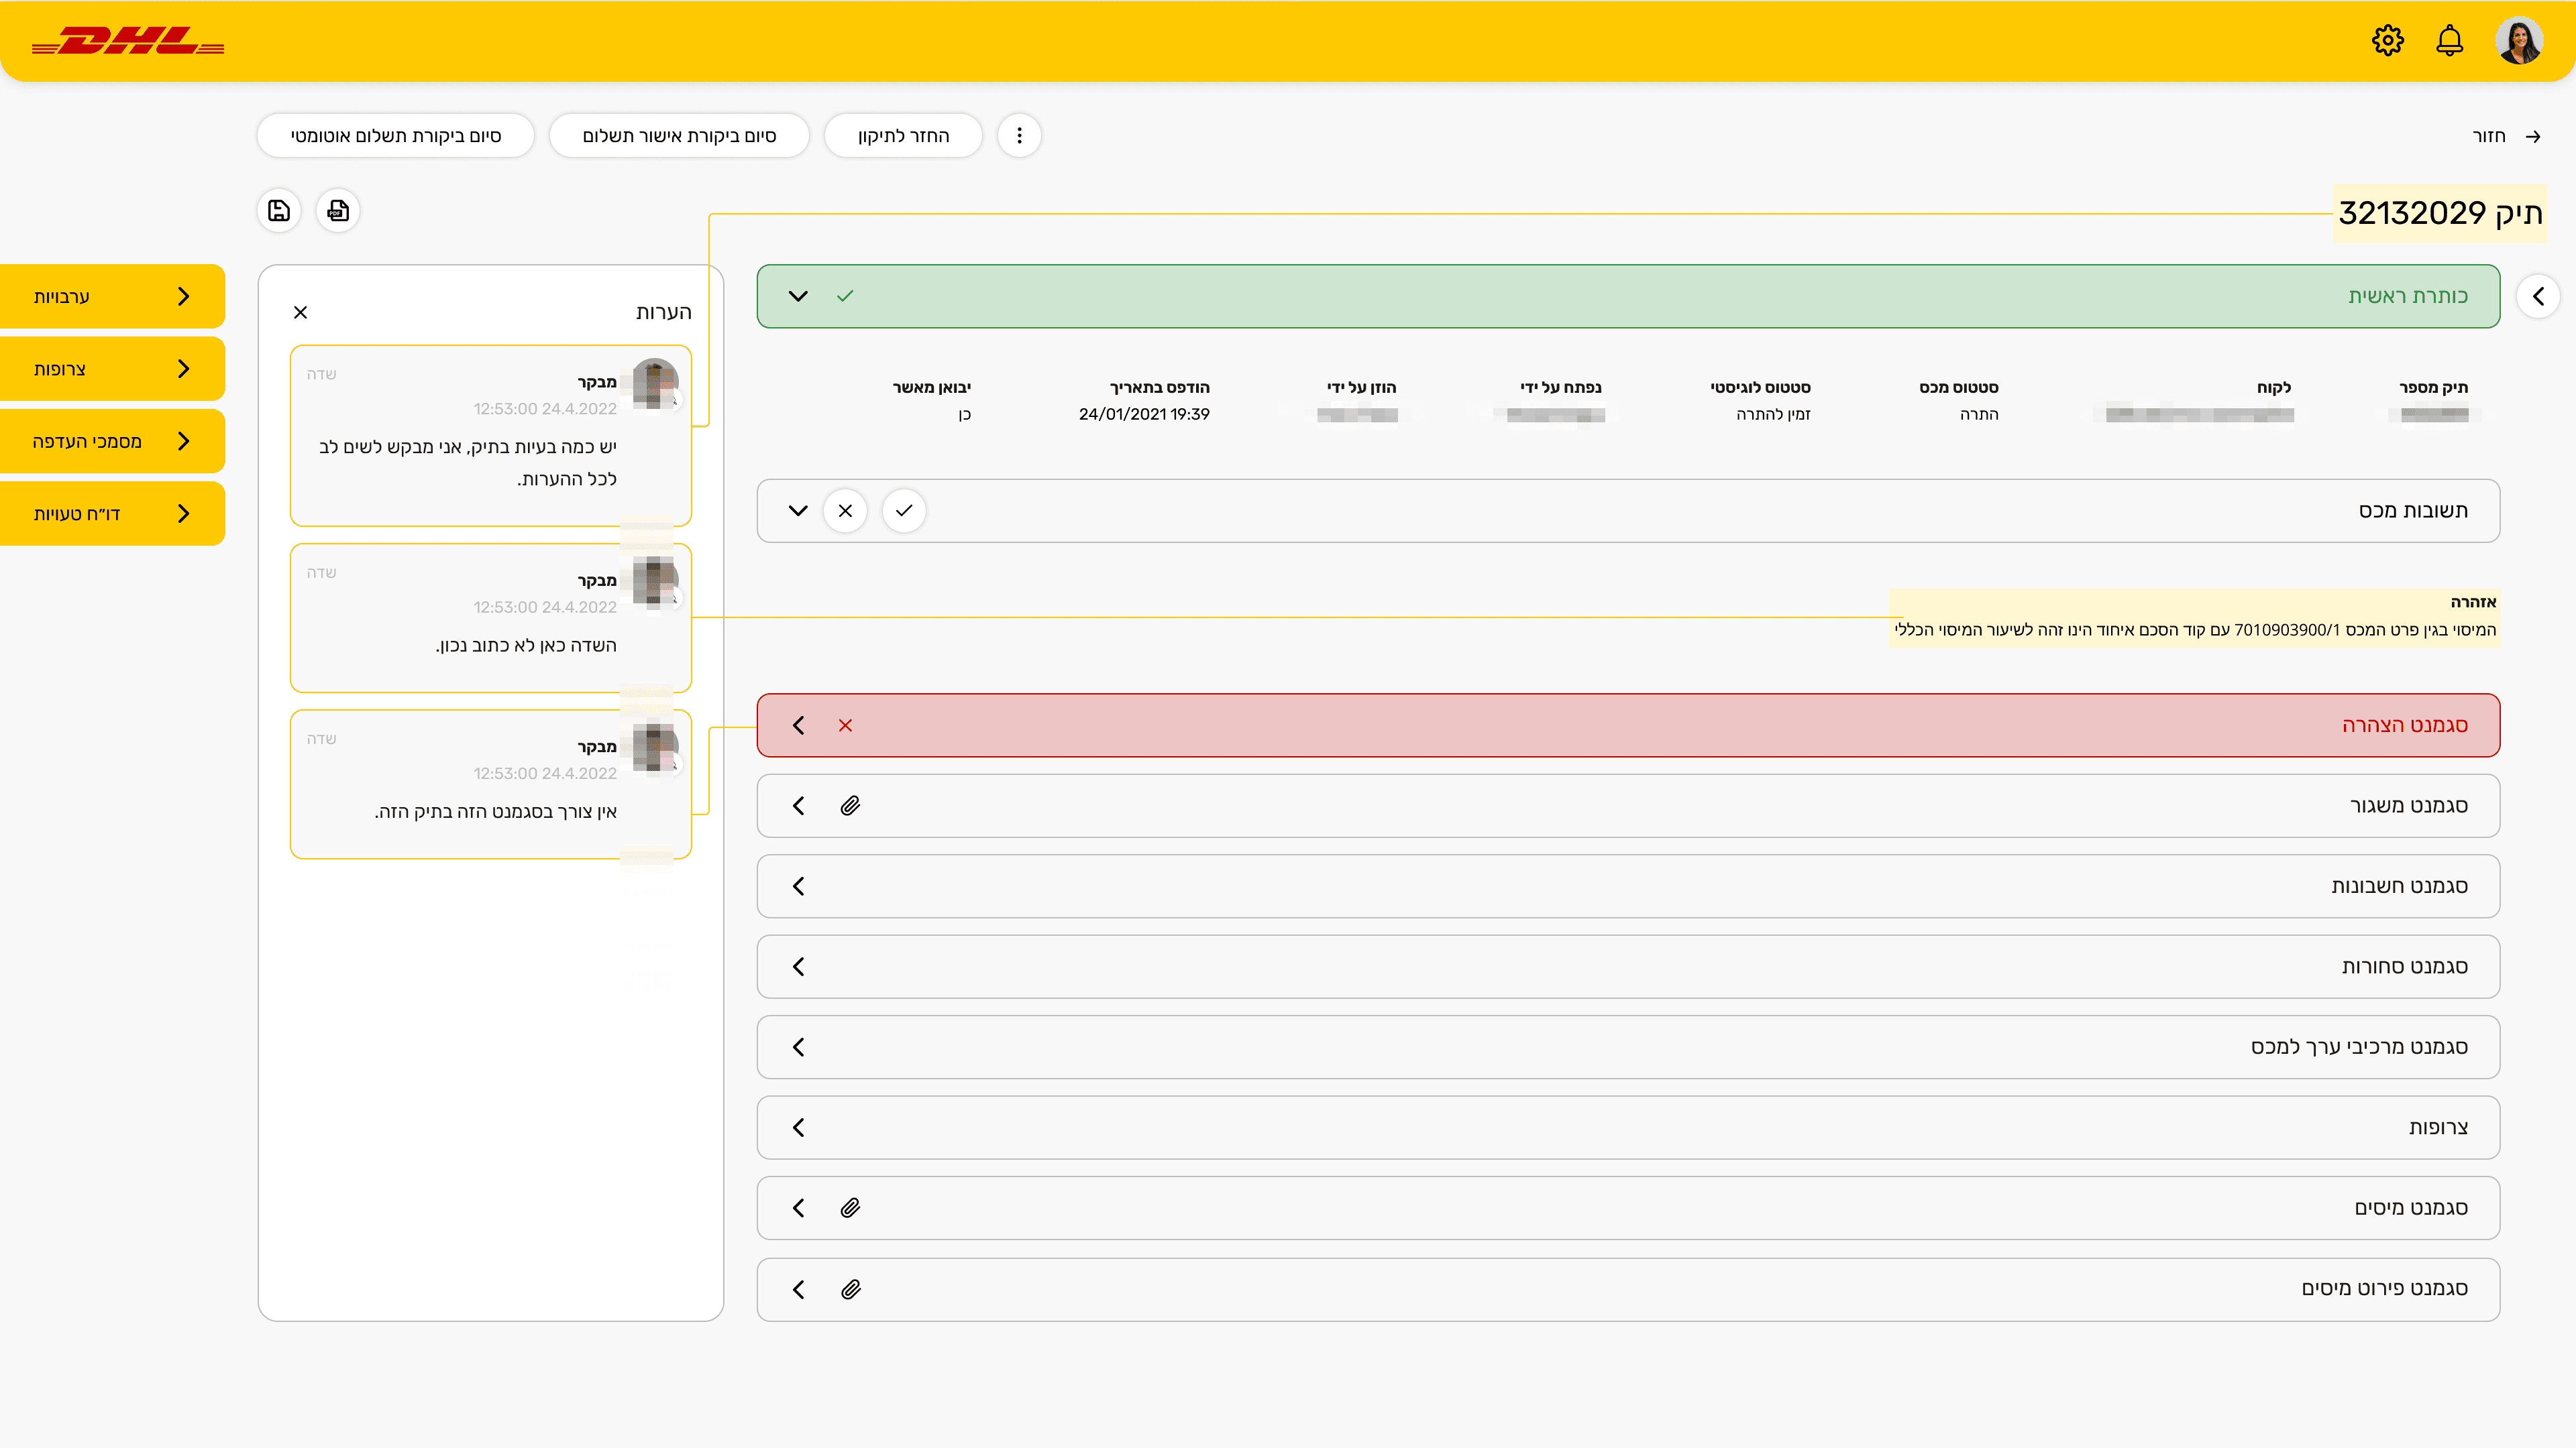Expand סגמנט מרכיבי ערך למכס section
Image resolution: width=2576 pixels, height=1448 pixels.
point(798,1047)
